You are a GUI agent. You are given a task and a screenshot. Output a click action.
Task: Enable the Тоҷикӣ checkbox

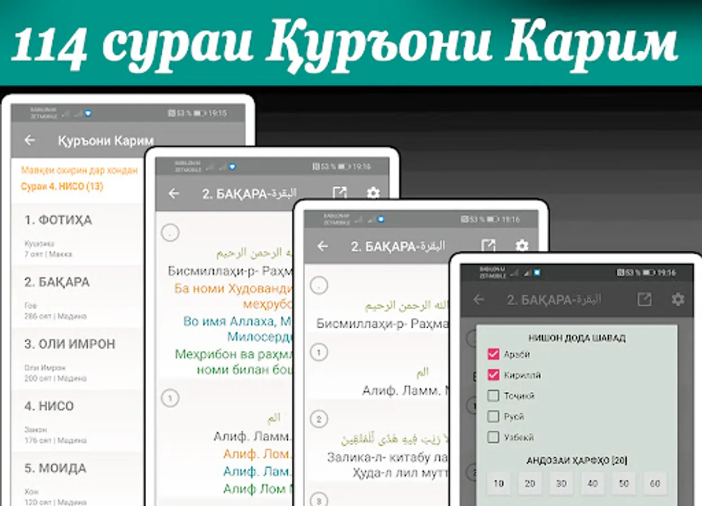point(493,396)
